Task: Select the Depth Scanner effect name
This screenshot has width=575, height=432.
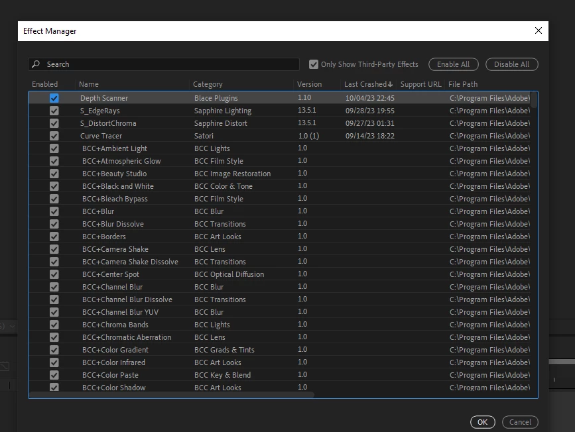Action: [104, 98]
